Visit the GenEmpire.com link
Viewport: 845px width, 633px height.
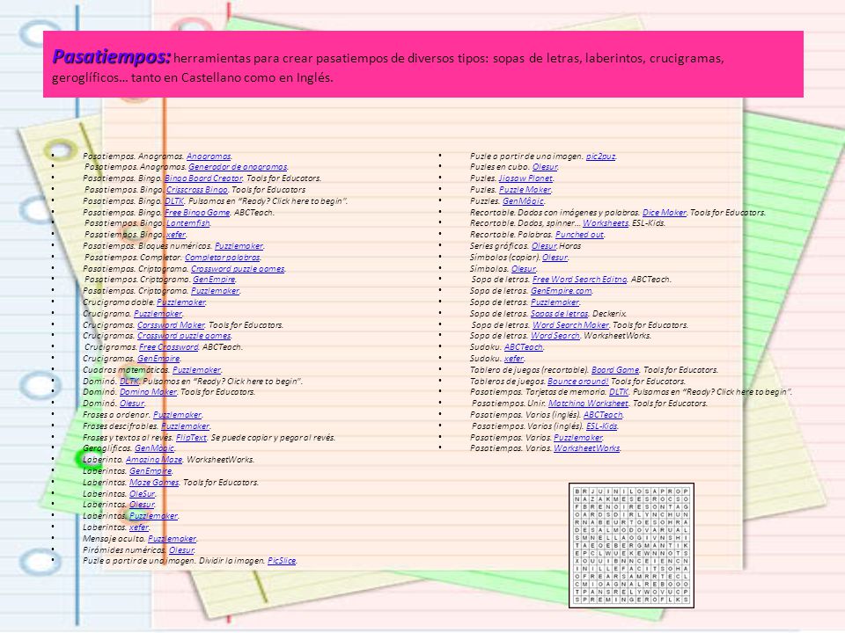pos(562,291)
